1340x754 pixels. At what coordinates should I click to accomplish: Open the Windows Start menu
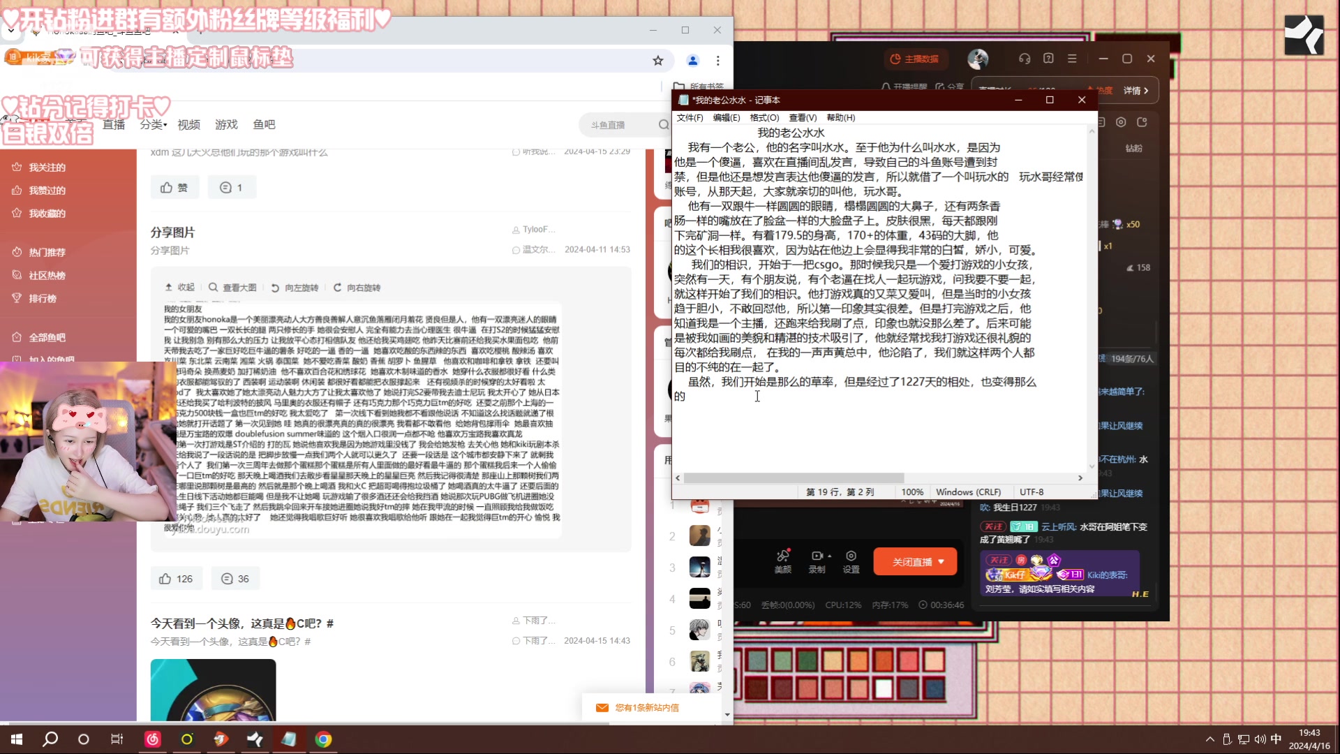click(17, 739)
